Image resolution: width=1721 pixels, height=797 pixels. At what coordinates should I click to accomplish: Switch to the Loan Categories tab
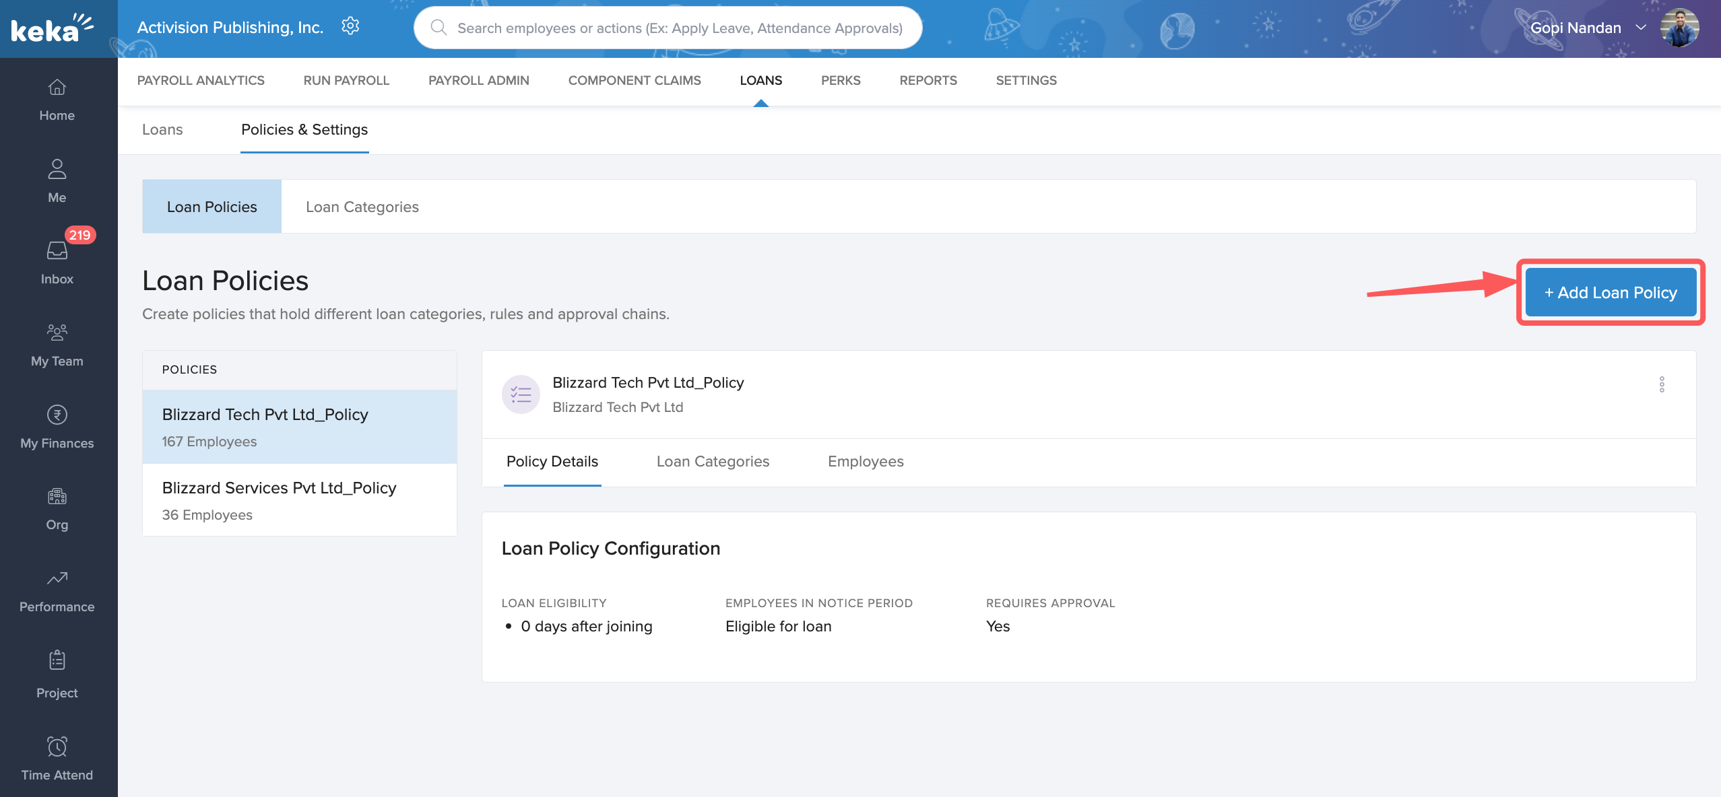pos(362,207)
